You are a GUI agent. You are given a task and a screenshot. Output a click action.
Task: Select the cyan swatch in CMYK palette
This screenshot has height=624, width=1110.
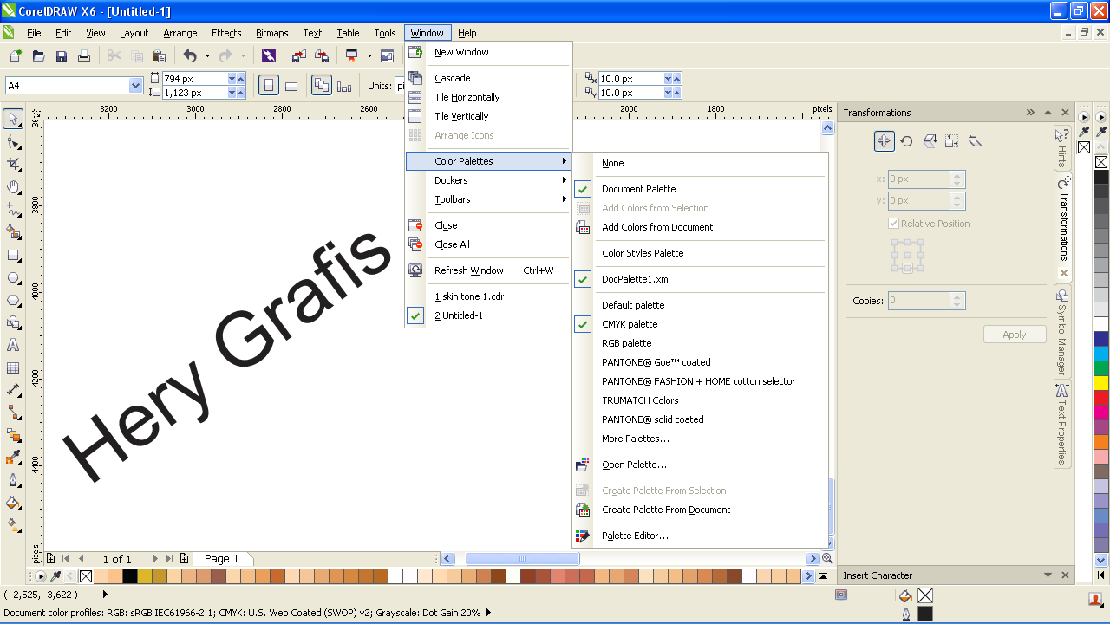(x=1101, y=354)
